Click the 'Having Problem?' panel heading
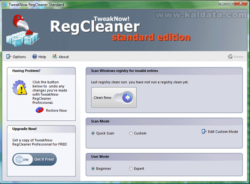Viewport: 250px width, 184px height. tap(26, 71)
